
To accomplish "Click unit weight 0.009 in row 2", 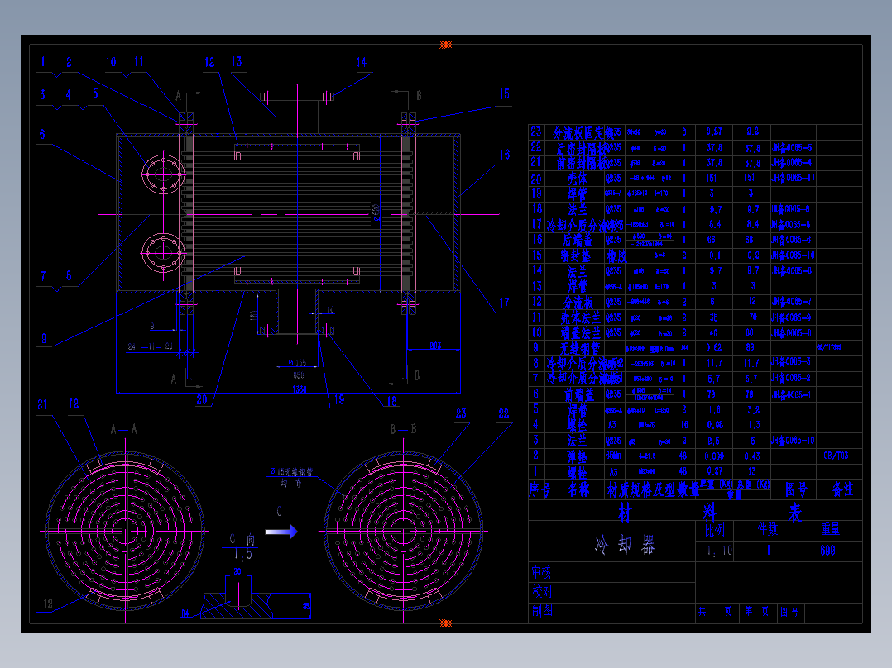I will coord(714,456).
